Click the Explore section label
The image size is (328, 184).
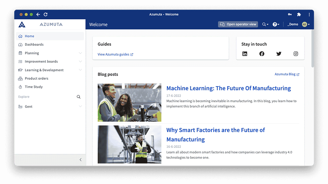(x=24, y=97)
